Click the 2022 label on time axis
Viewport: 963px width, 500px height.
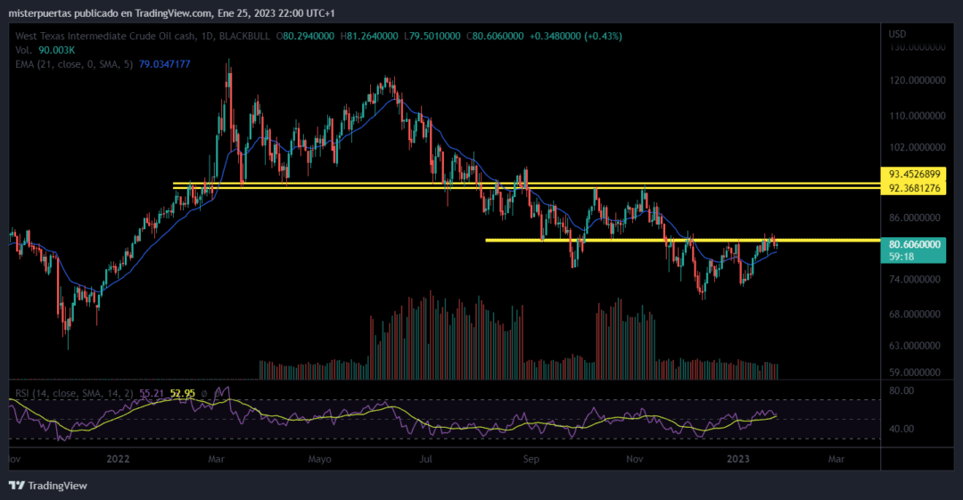pos(118,459)
